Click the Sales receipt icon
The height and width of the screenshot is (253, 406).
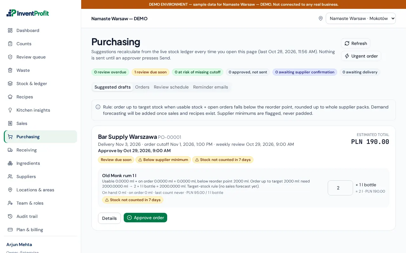[x=10, y=123]
